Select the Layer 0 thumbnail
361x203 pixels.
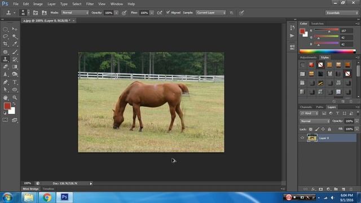312,138
